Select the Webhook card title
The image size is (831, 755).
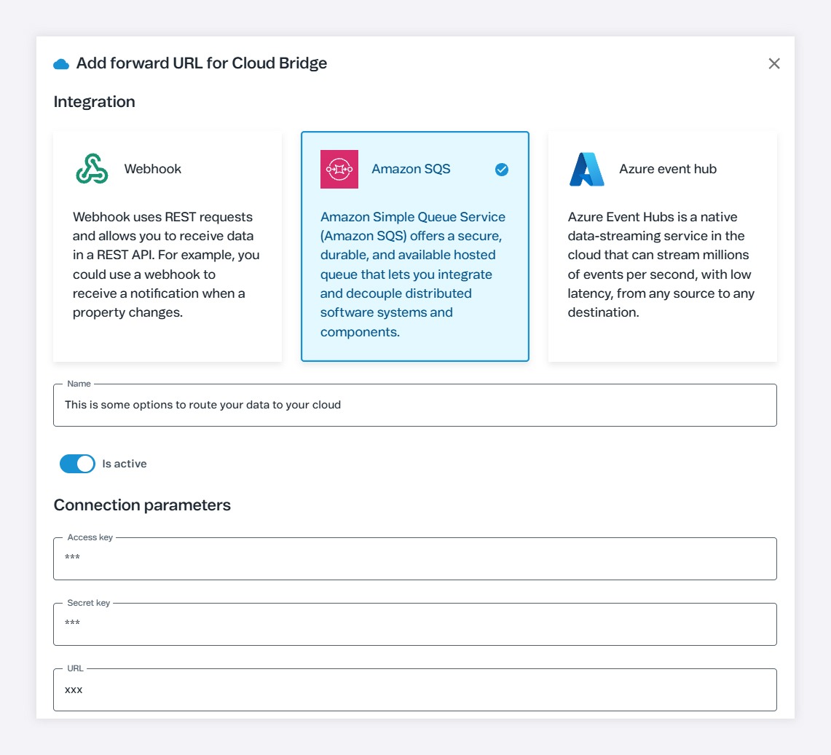coord(153,169)
